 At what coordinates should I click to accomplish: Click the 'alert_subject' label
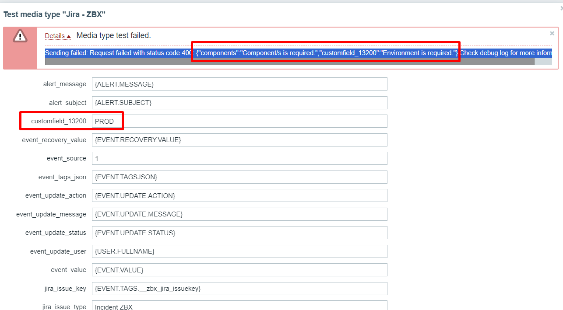[67, 103]
